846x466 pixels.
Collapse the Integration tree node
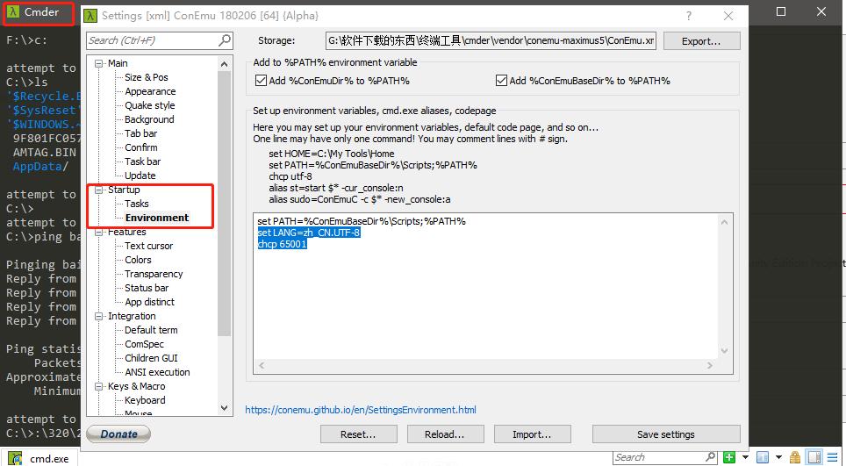click(x=99, y=316)
